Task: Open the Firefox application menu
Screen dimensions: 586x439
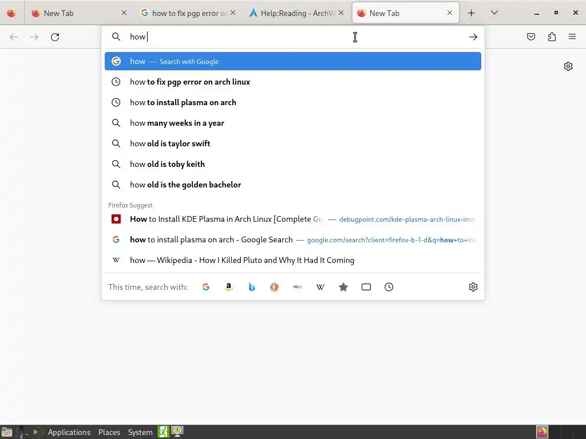Action: (x=572, y=37)
